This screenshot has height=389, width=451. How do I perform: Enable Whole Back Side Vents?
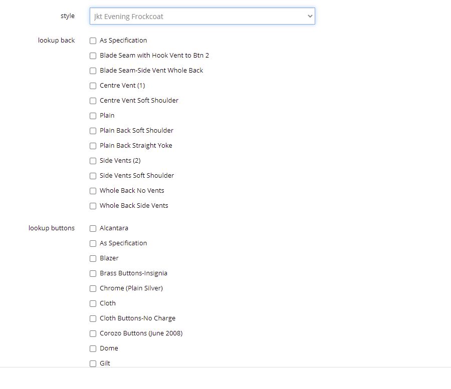93,206
